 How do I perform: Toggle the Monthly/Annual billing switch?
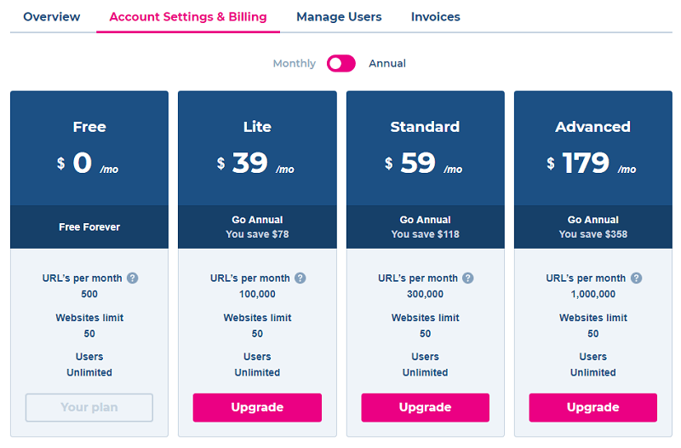coord(341,64)
